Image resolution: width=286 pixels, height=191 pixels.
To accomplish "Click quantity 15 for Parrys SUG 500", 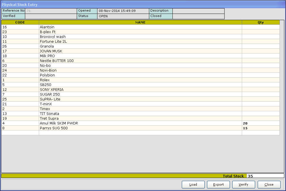I will click(245, 128).
